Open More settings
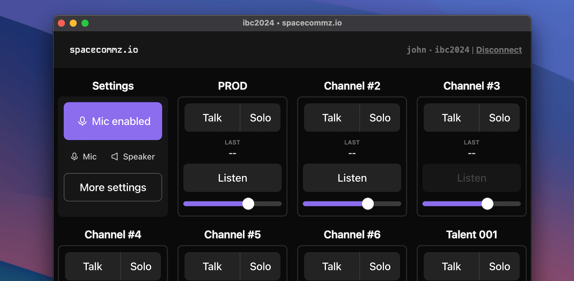574x281 pixels. [x=113, y=187]
